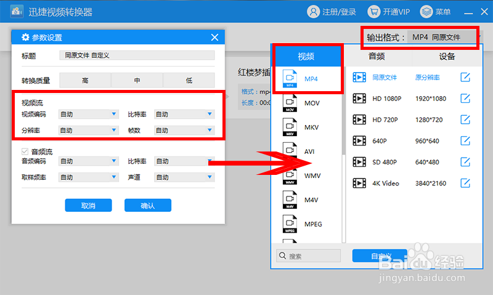The image size is (493, 295).
Task: Click the 自定义 button in format panel
Action: click(380, 256)
